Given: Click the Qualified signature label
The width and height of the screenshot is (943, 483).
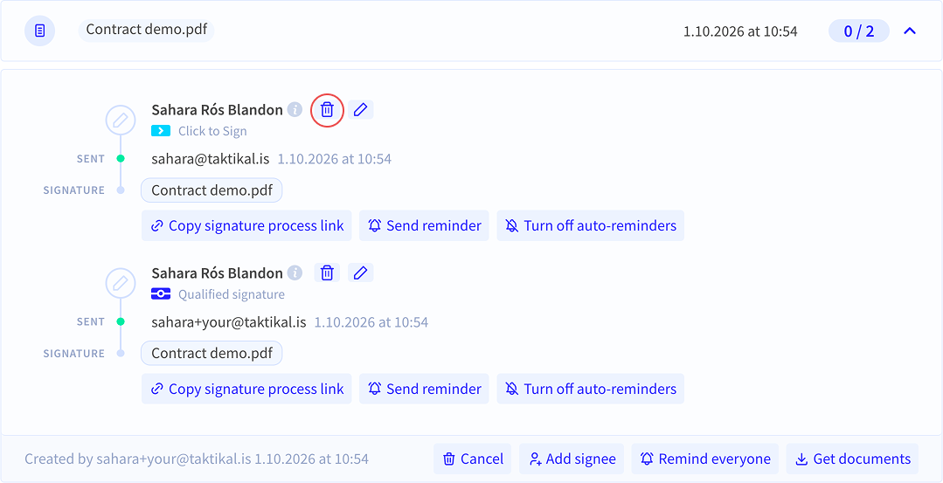Looking at the screenshot, I should click(x=232, y=294).
